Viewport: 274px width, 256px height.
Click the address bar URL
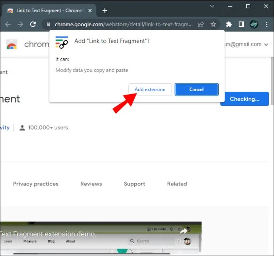123,25
